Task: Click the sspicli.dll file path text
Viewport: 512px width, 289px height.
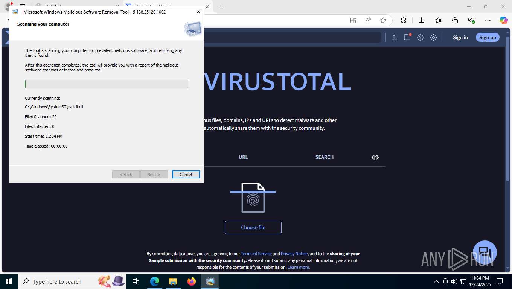Action: point(54,107)
